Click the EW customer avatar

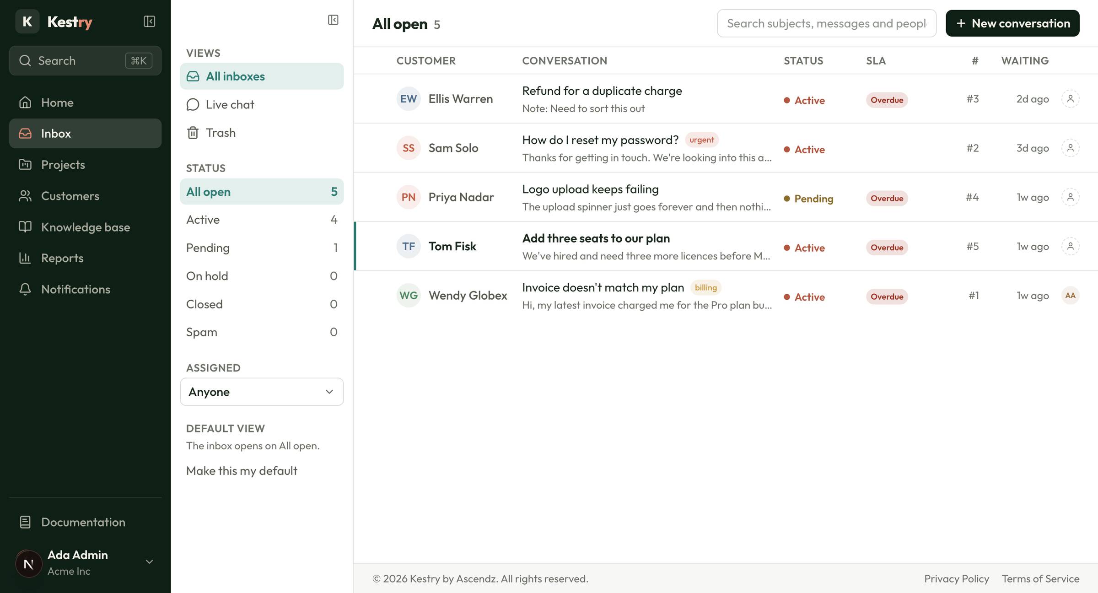pyautogui.click(x=409, y=99)
